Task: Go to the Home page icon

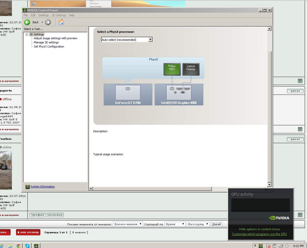Action: pyautogui.click(x=61, y=22)
